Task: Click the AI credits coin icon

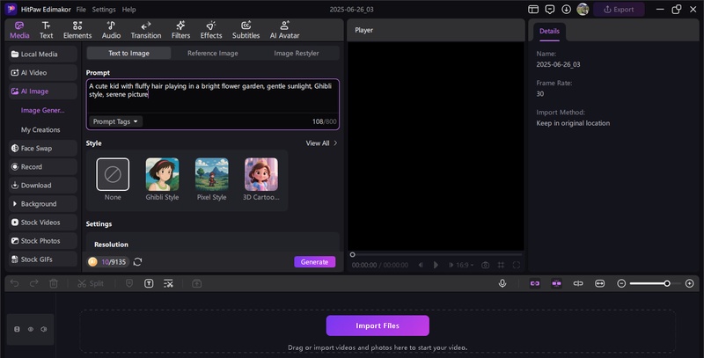Action: [x=93, y=262]
